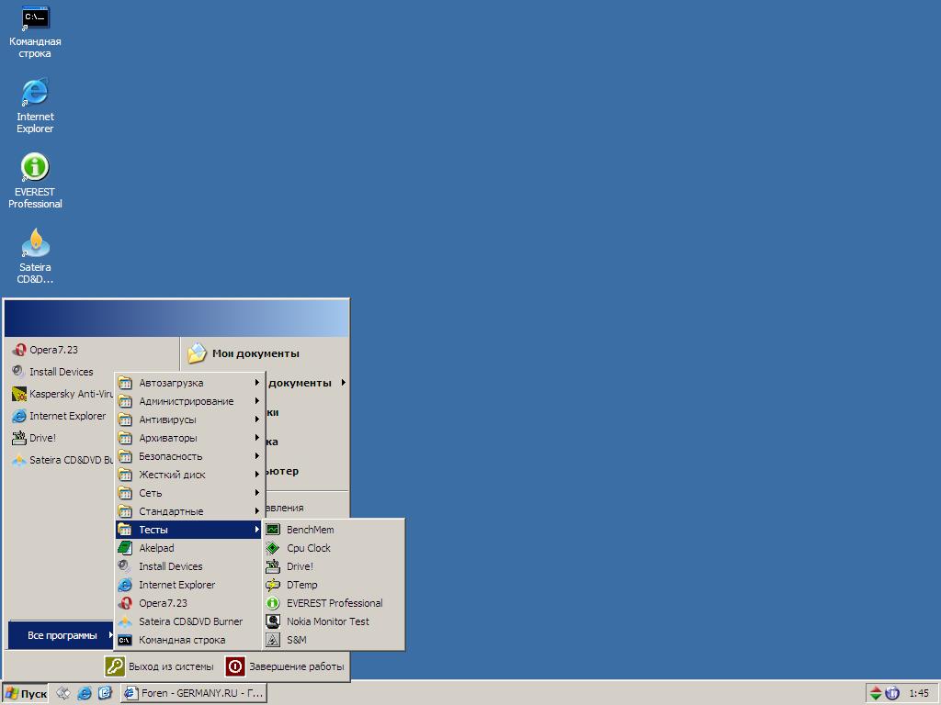Click the DTemp icon in the Тесты submenu
The width and height of the screenshot is (941, 705).
point(273,585)
